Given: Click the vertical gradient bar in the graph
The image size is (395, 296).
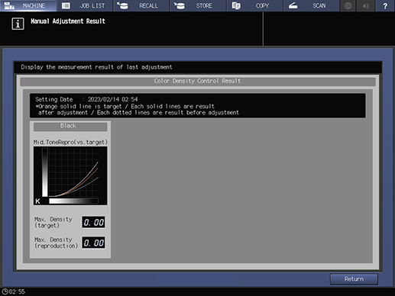Looking at the screenshot, I should coord(45,172).
